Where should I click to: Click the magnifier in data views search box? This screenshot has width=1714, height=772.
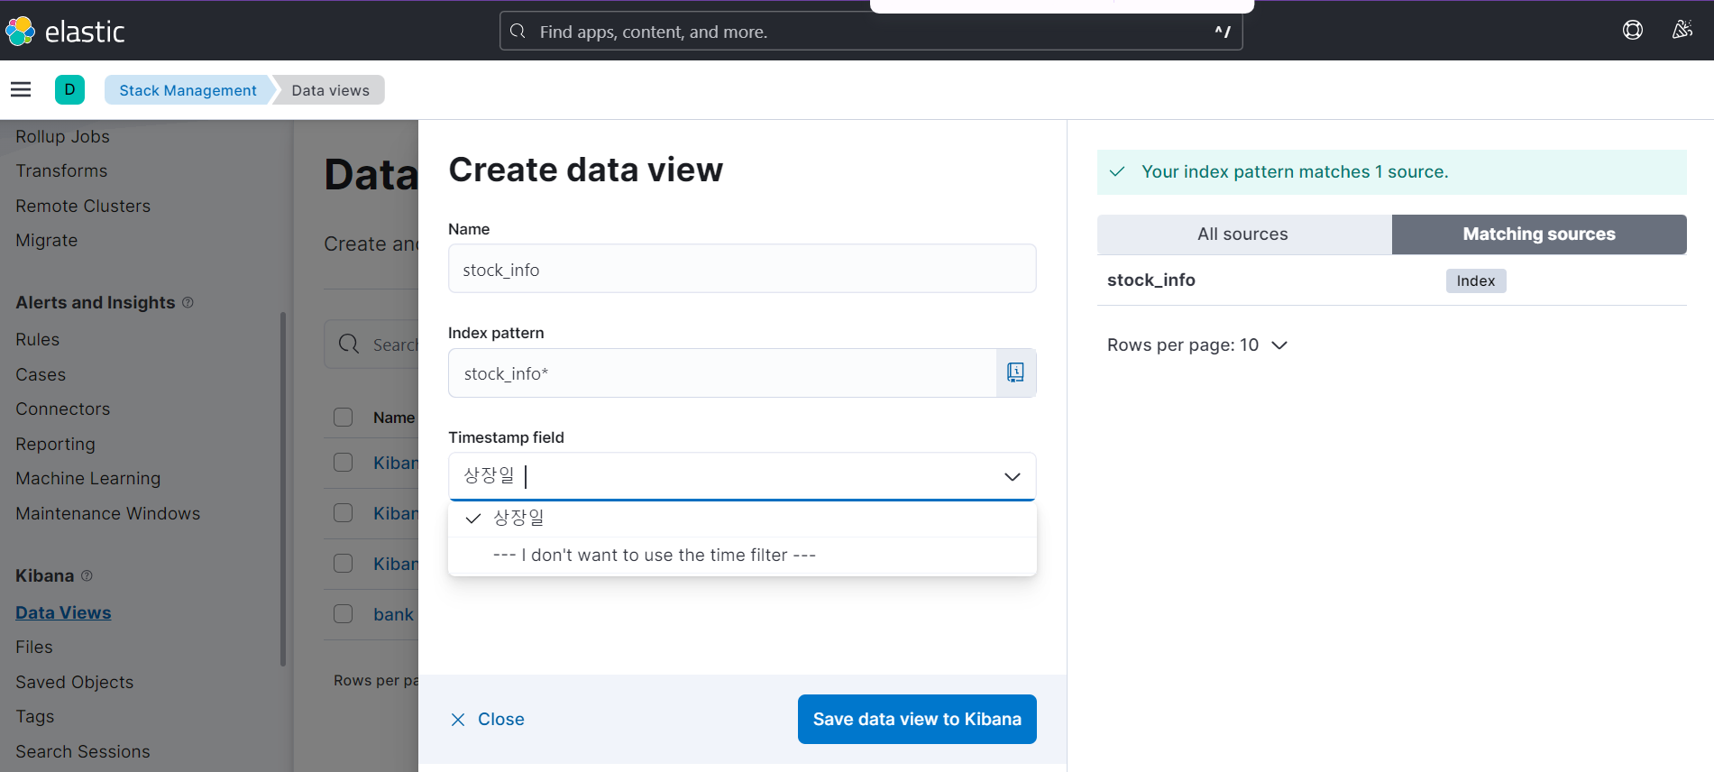click(x=348, y=345)
